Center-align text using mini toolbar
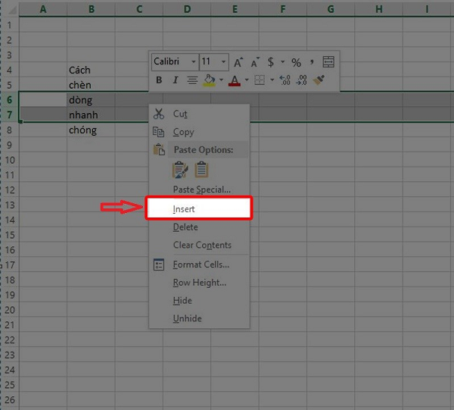 pos(192,80)
